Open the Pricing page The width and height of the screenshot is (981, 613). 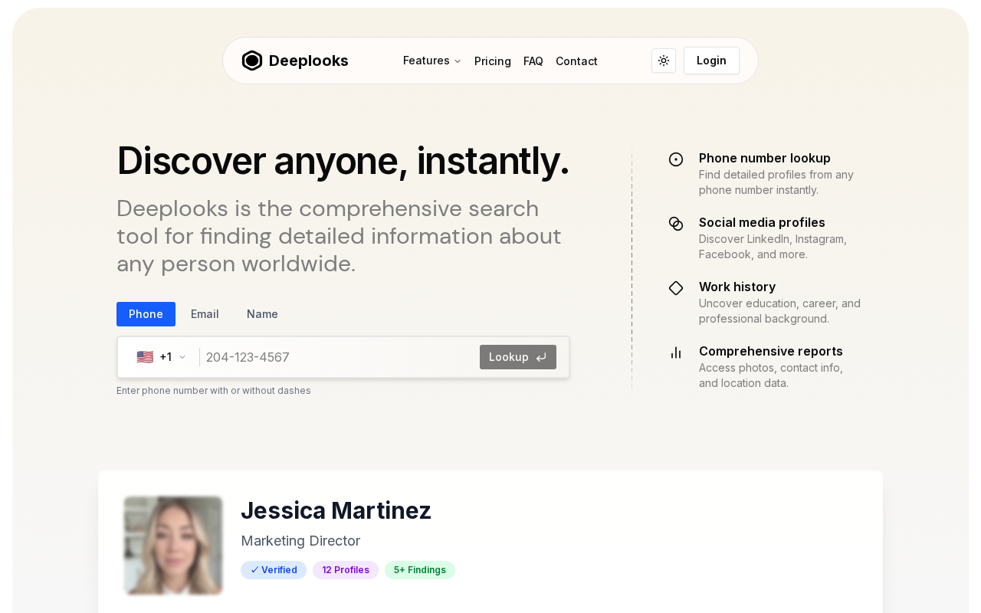point(493,61)
